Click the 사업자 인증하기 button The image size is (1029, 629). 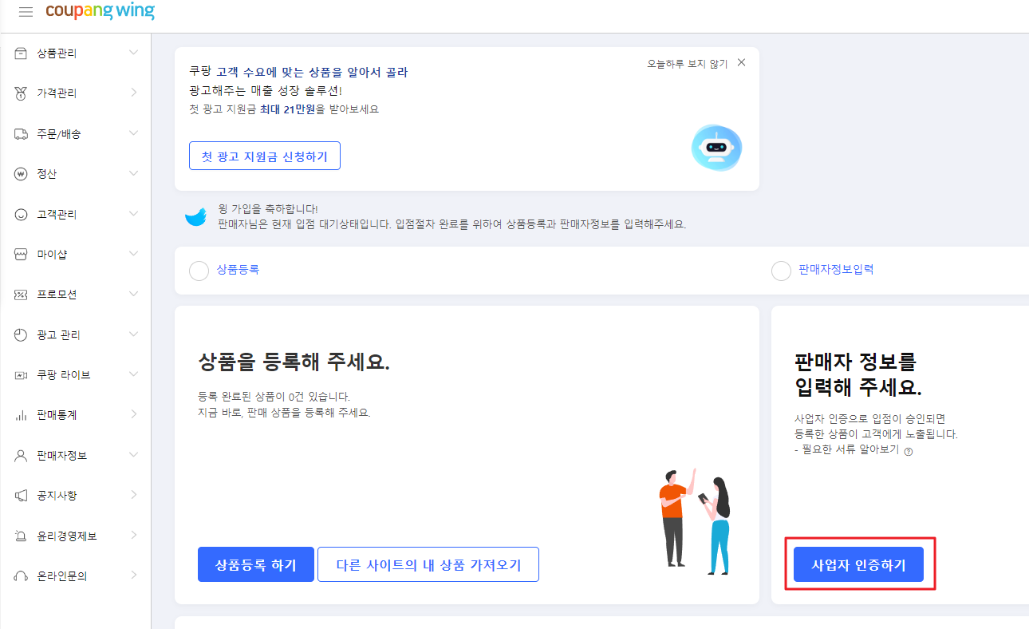click(x=859, y=565)
